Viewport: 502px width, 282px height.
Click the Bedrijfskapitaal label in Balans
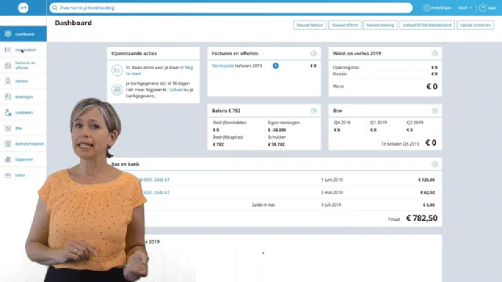[x=228, y=137]
